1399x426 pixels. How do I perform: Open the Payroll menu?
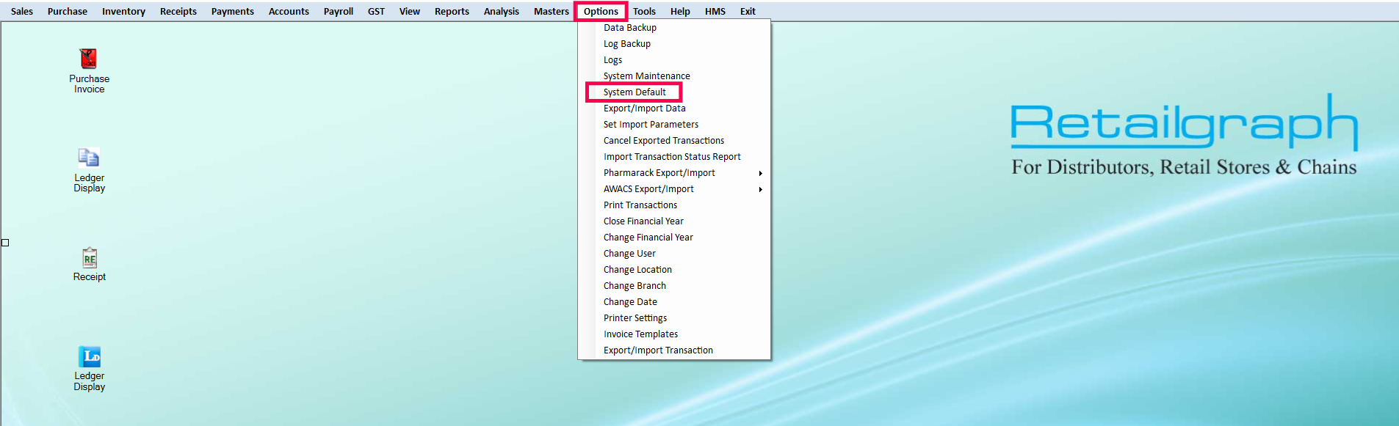339,11
